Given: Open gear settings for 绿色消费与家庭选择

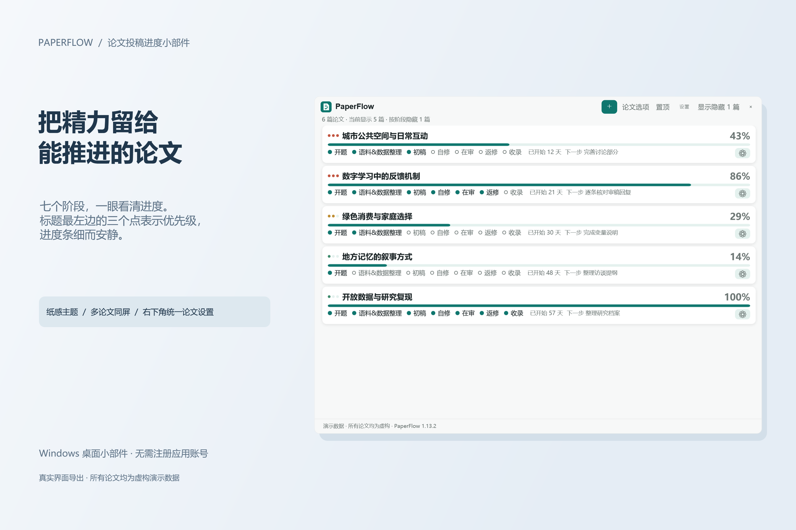Looking at the screenshot, I should pyautogui.click(x=742, y=234).
